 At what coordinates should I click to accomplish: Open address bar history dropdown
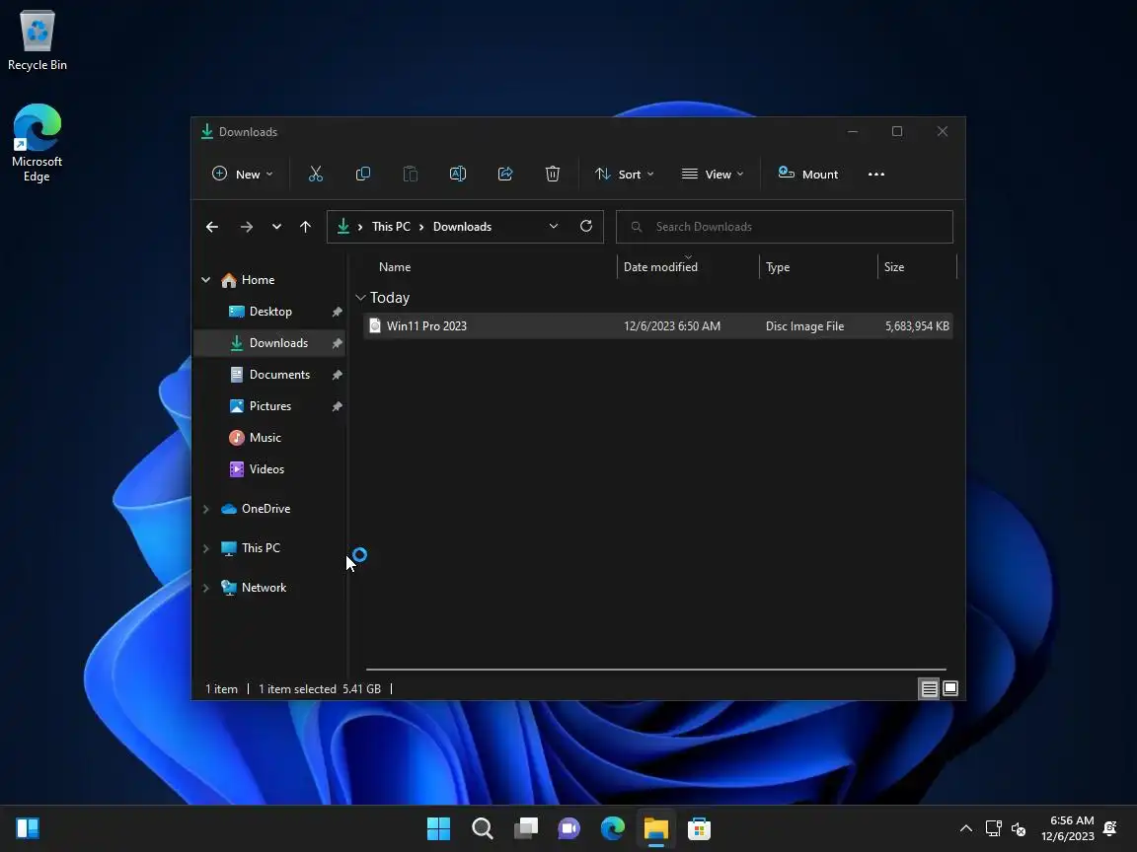click(554, 226)
